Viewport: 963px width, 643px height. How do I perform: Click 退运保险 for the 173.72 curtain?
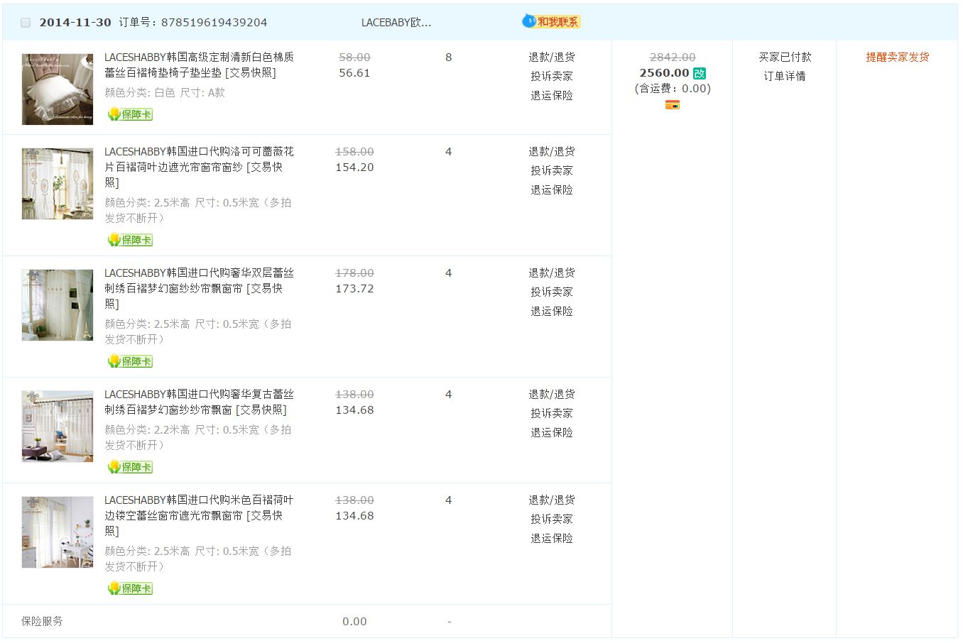[x=551, y=312]
